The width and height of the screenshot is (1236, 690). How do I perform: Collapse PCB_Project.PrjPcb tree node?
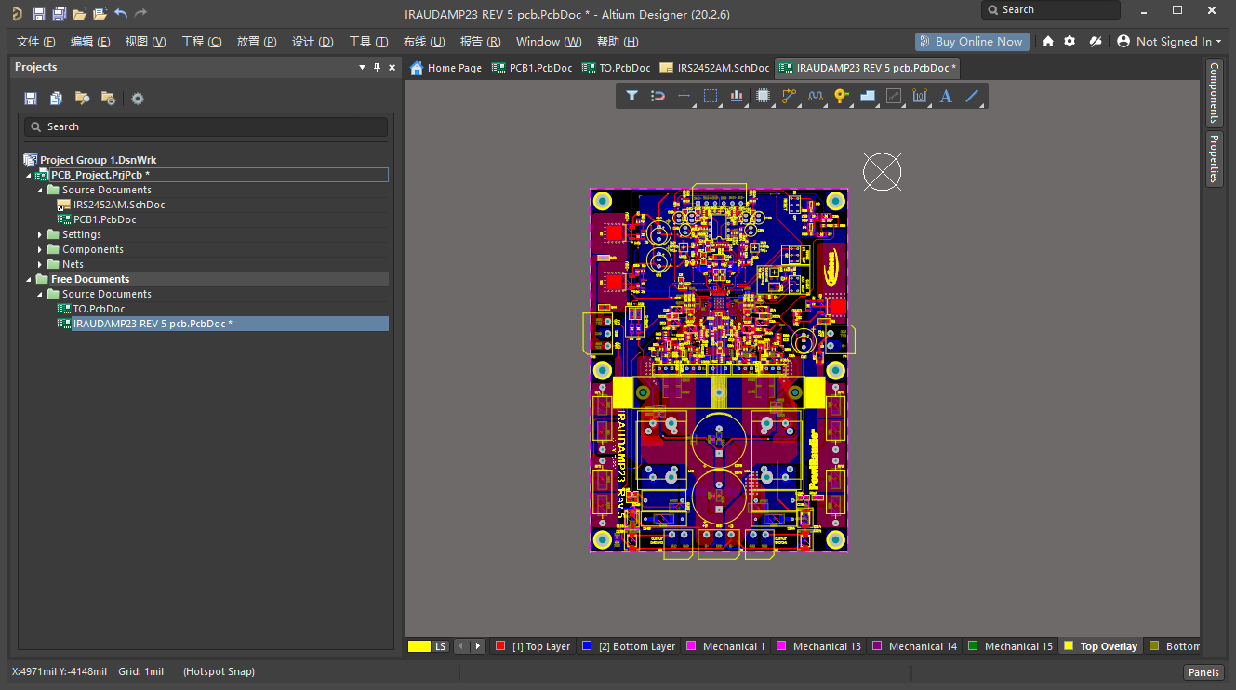point(29,175)
